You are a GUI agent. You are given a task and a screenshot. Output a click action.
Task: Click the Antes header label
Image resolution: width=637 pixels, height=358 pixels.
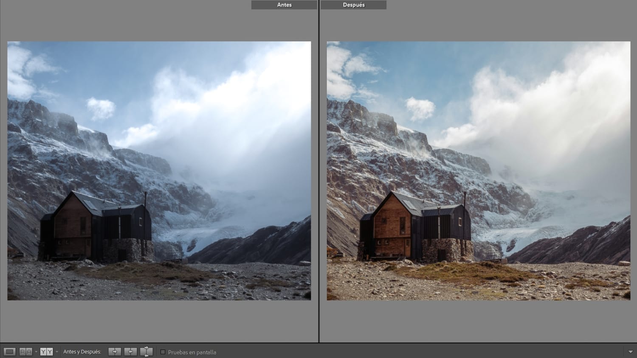pos(284,5)
